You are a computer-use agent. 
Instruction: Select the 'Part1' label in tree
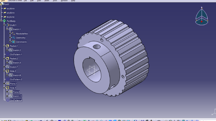6,4
